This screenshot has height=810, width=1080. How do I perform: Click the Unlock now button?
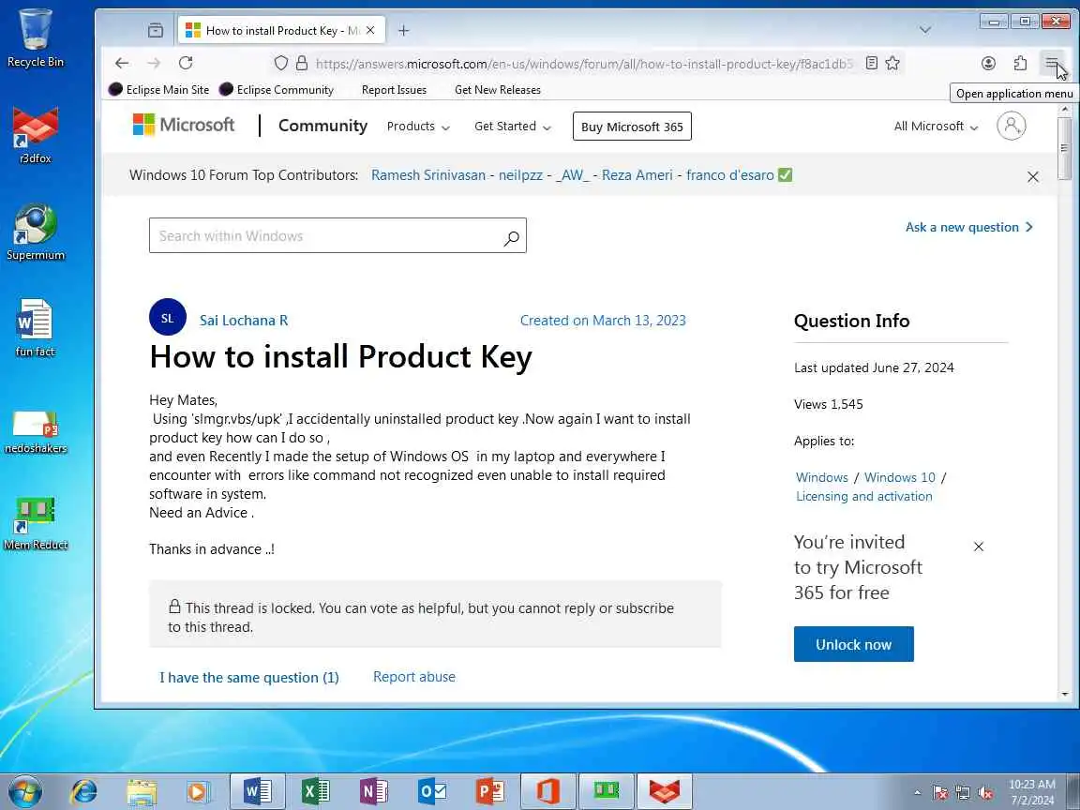853,644
